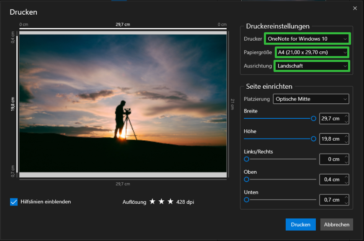This screenshot has height=241, width=364.
Task: Click the Druckereinstellungen heading
Action: tap(278, 26)
